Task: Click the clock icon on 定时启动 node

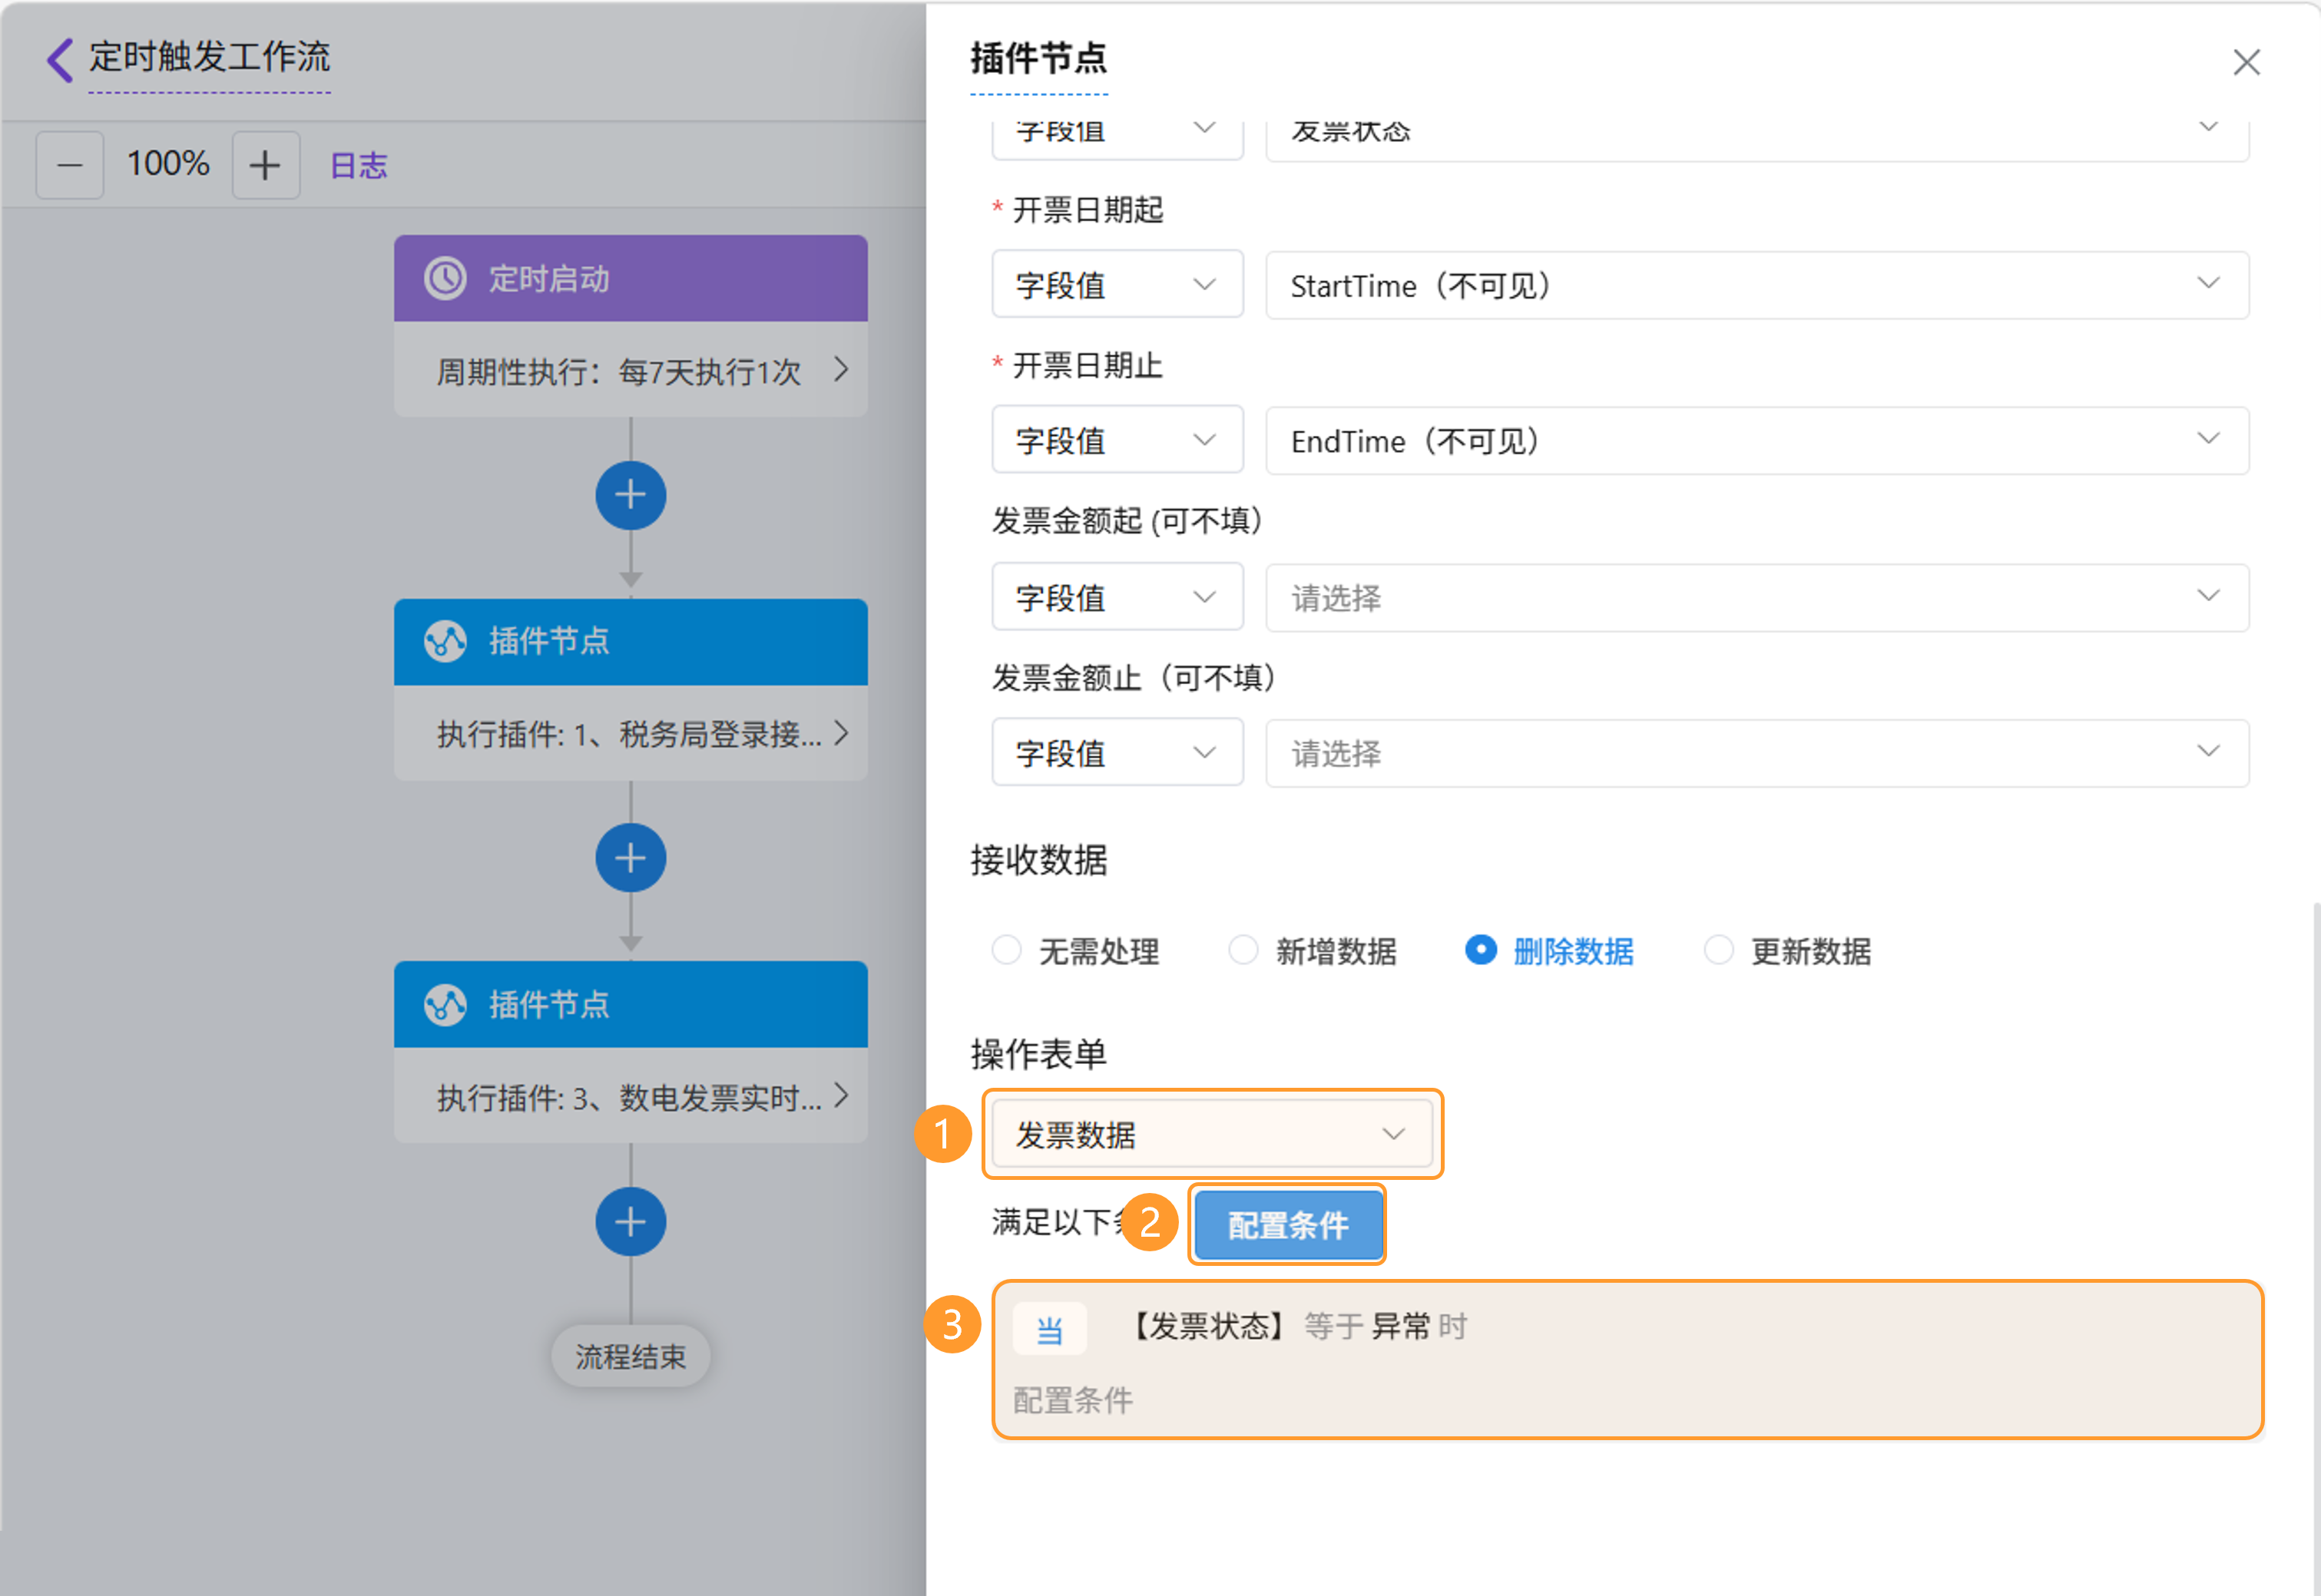Action: pos(445,279)
